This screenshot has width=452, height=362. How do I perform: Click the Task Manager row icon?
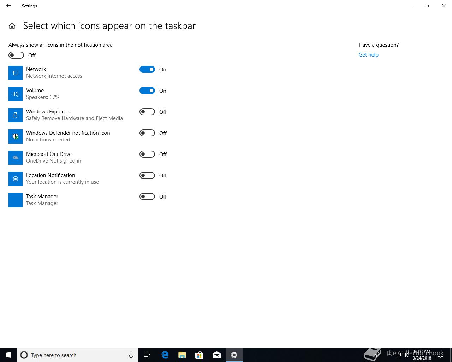[x=16, y=200]
